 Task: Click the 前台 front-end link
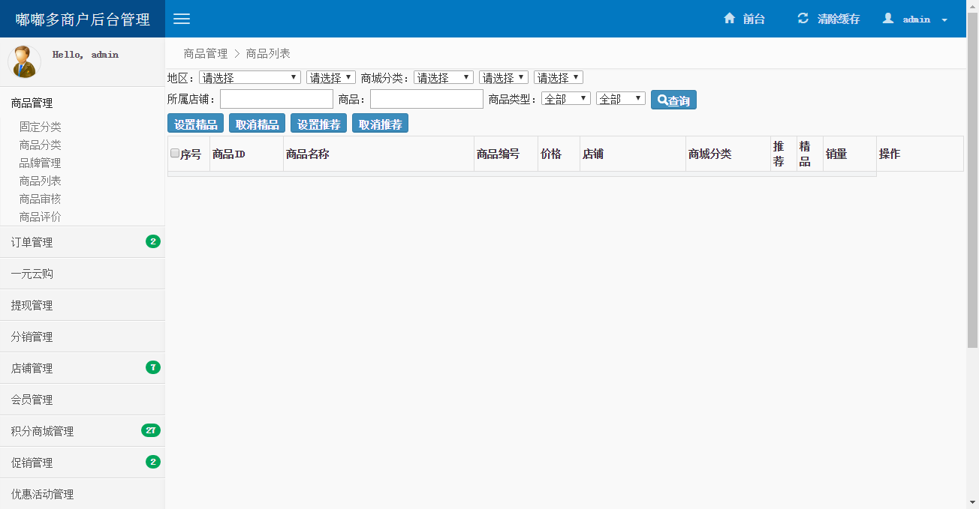coord(754,19)
